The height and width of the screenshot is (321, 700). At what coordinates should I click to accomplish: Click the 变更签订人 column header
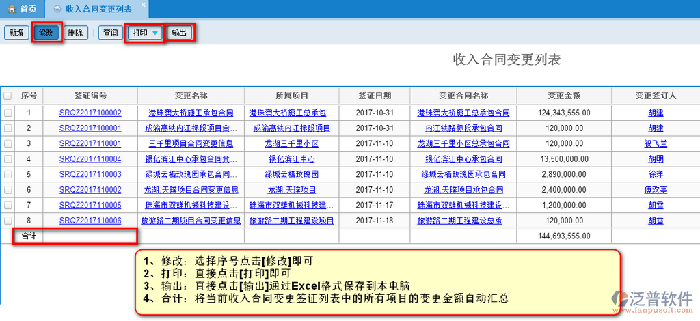point(656,96)
